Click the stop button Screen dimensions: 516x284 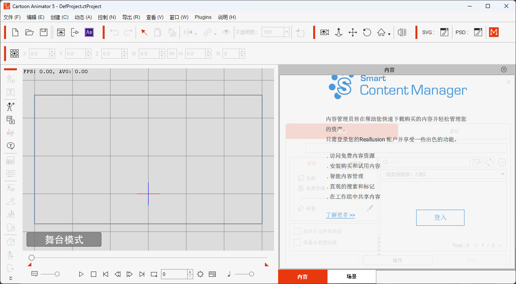[x=93, y=274]
